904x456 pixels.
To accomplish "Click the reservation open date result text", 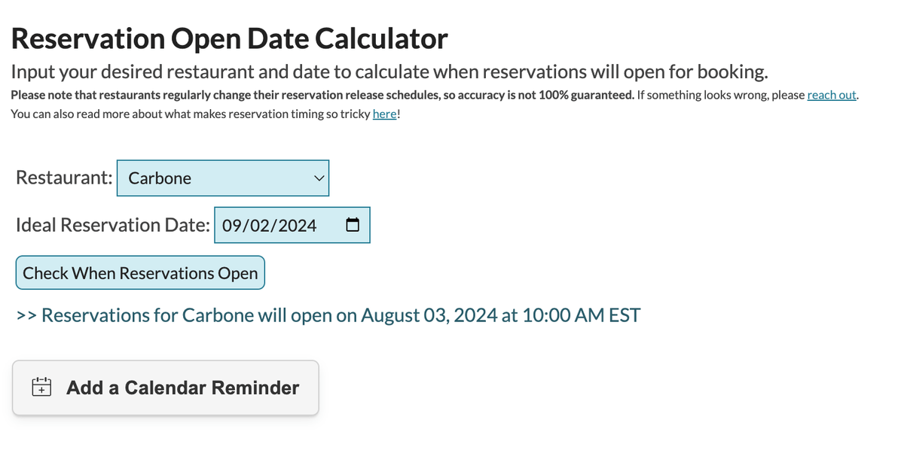I will (328, 315).
